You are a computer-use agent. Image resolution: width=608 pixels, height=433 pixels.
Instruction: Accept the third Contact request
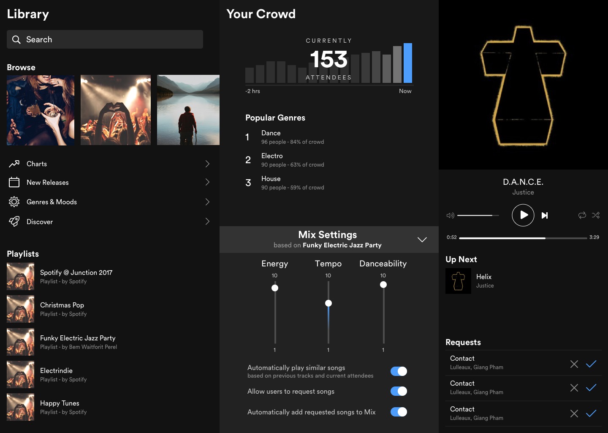click(591, 413)
